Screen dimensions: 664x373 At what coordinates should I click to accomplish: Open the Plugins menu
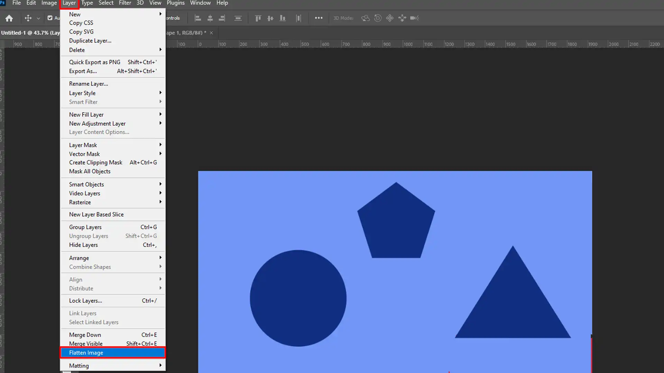coord(176,3)
